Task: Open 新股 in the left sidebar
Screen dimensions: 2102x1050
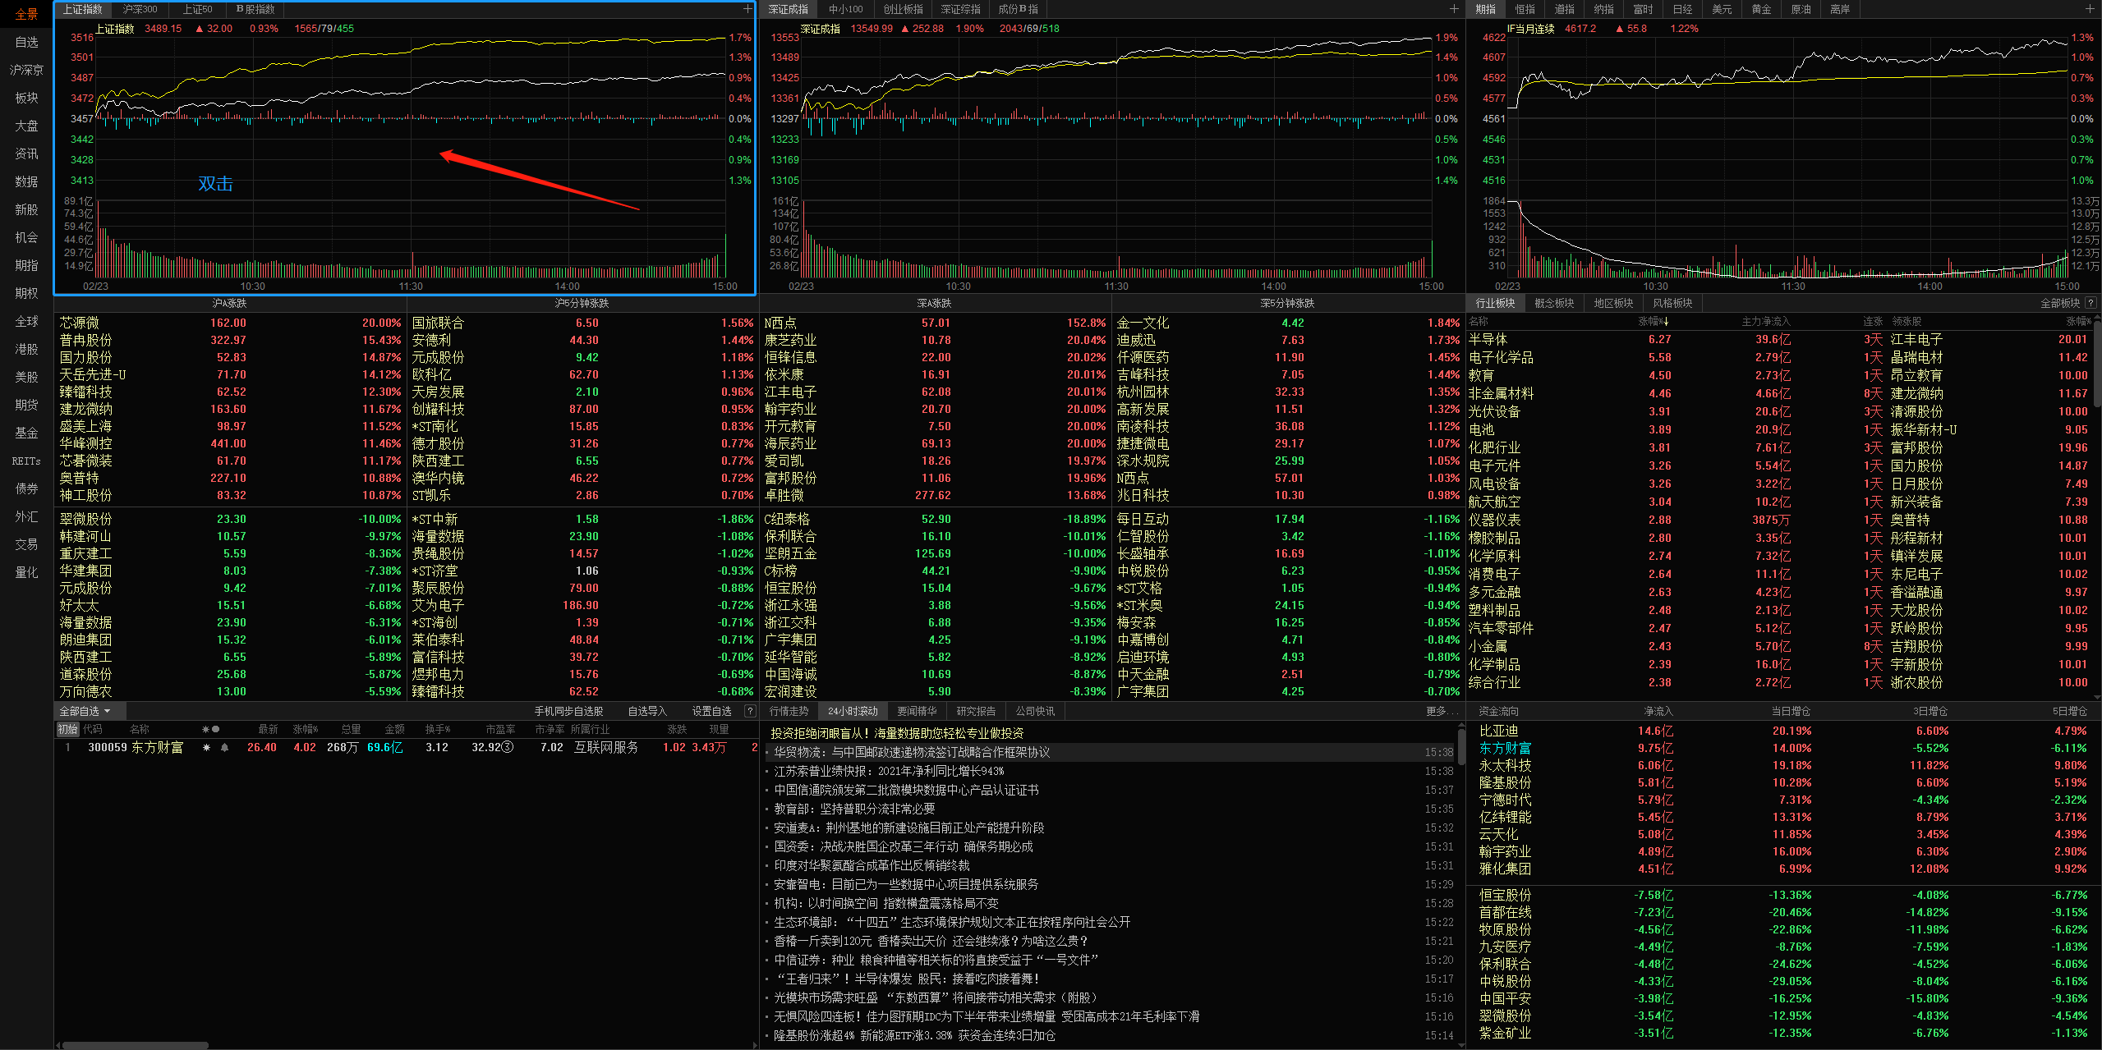Action: click(x=26, y=209)
